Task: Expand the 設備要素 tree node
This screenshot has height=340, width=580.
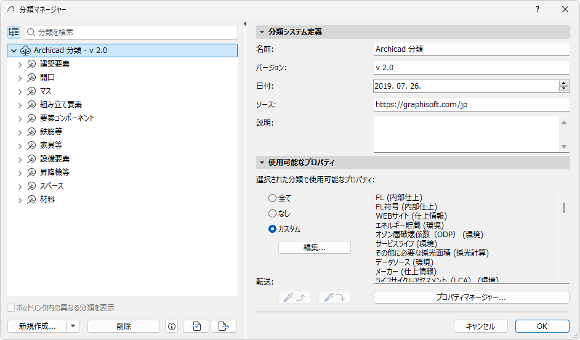Action: coord(20,160)
